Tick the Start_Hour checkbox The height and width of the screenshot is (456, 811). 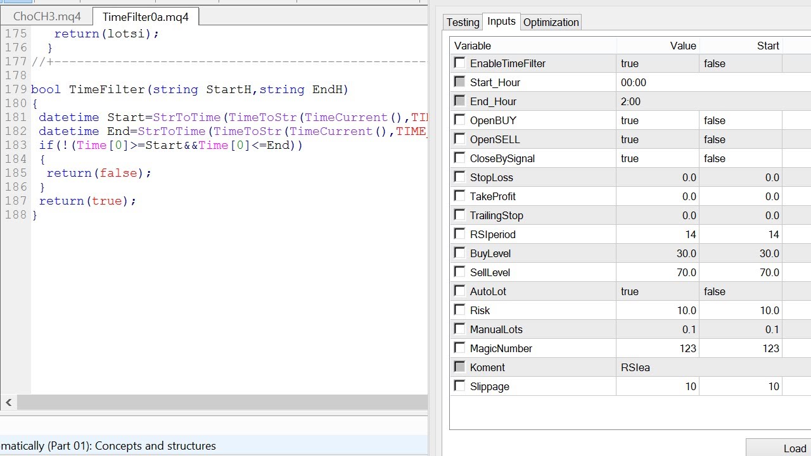(460, 82)
